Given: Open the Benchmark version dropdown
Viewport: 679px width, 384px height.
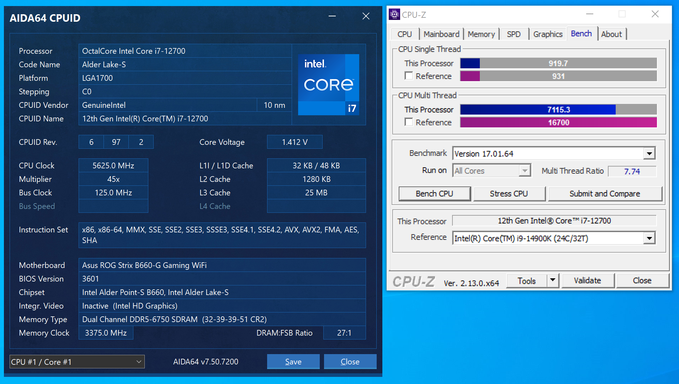Looking at the screenshot, I should pyautogui.click(x=649, y=154).
